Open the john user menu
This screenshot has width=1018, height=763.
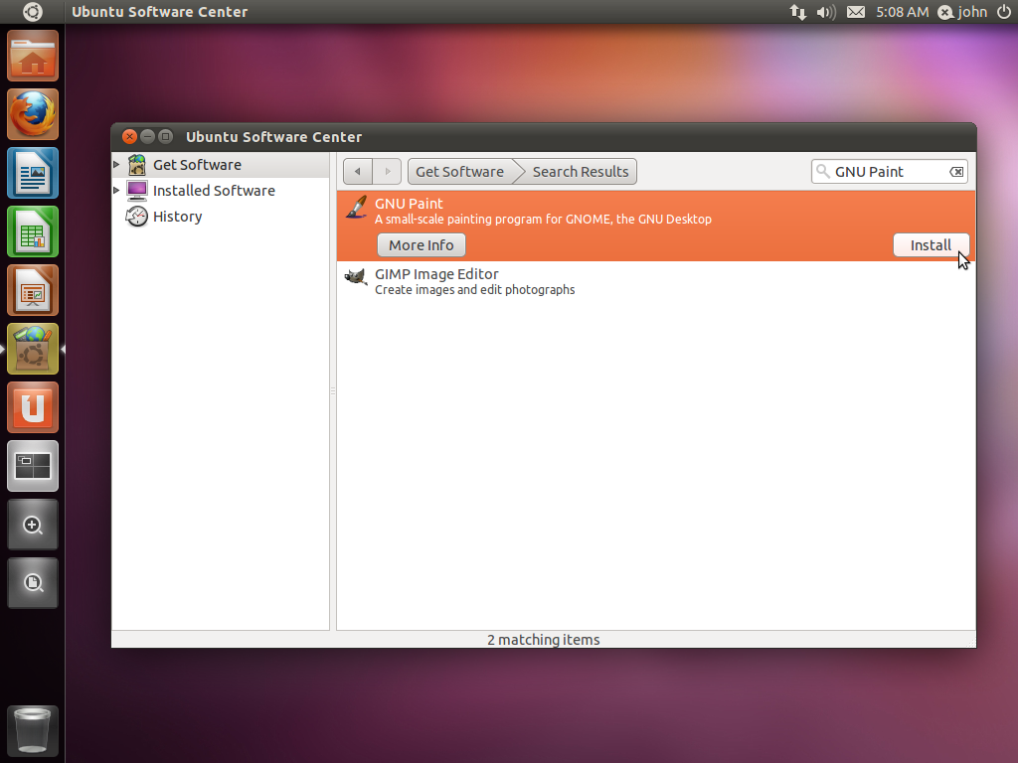tap(962, 12)
